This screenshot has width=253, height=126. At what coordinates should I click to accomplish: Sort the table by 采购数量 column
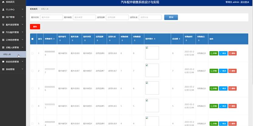135,41
